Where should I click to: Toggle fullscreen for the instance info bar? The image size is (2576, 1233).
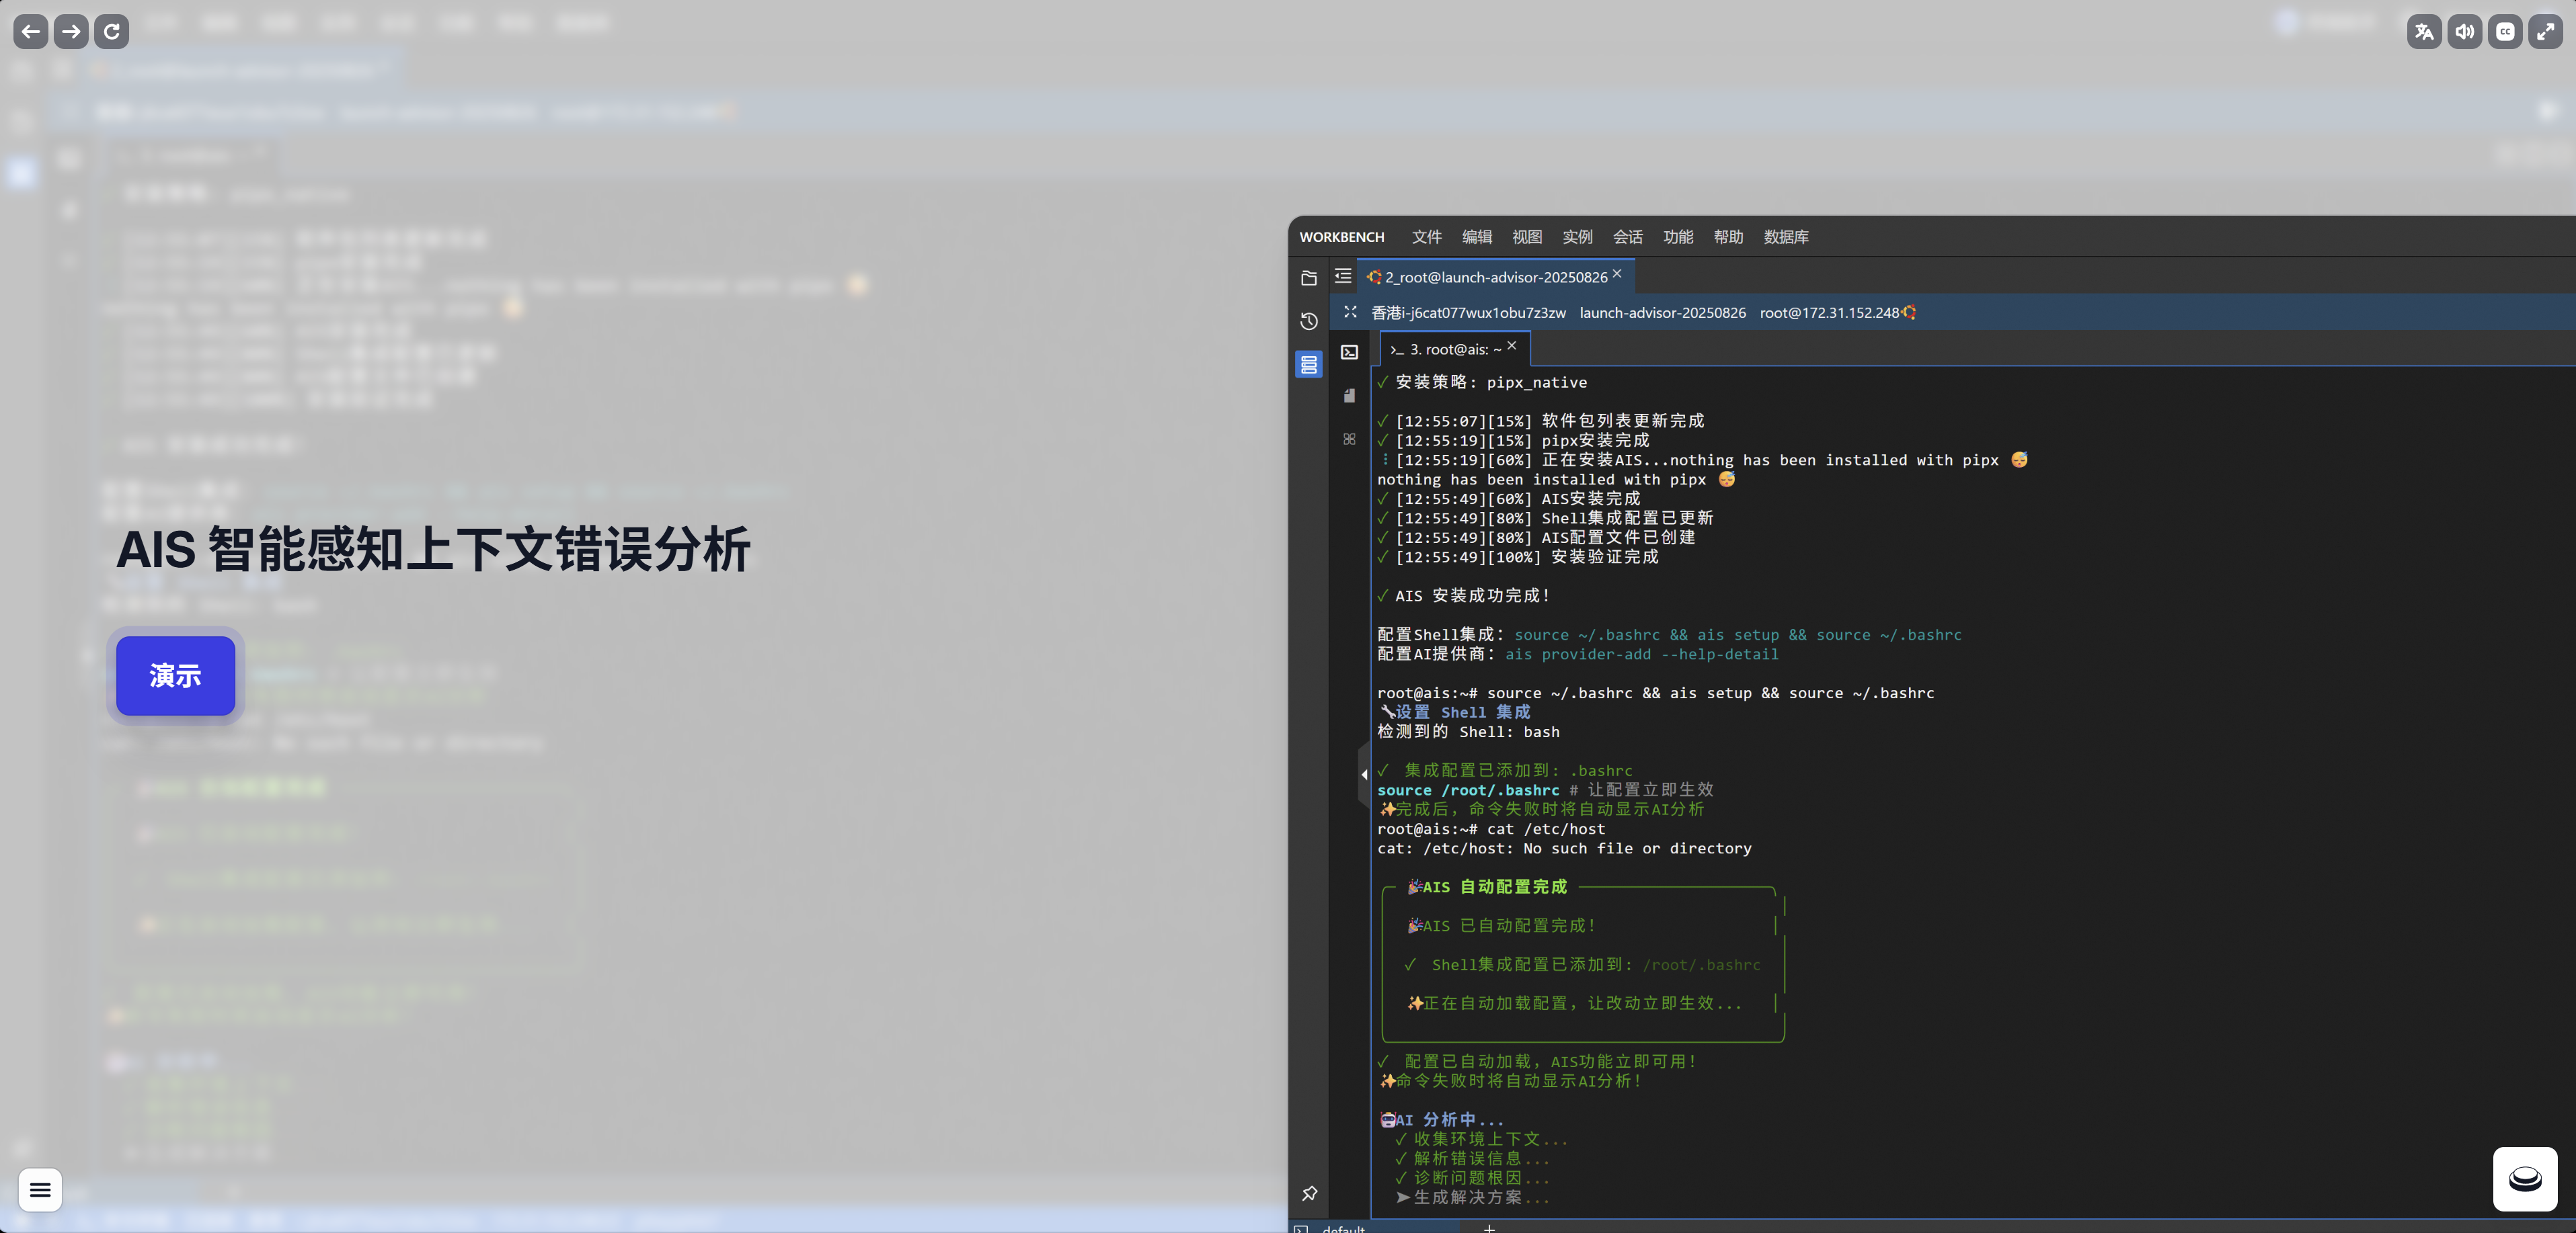coord(1350,312)
